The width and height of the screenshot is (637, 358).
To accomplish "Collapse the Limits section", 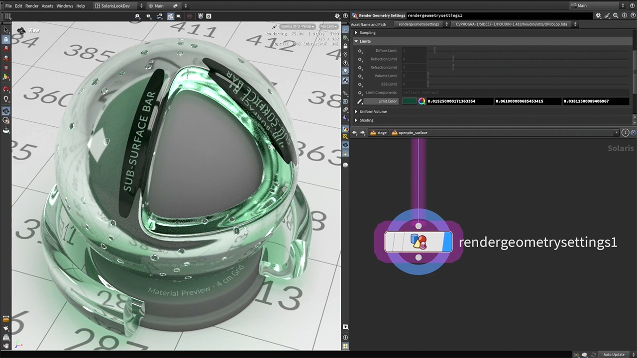I will click(x=356, y=41).
